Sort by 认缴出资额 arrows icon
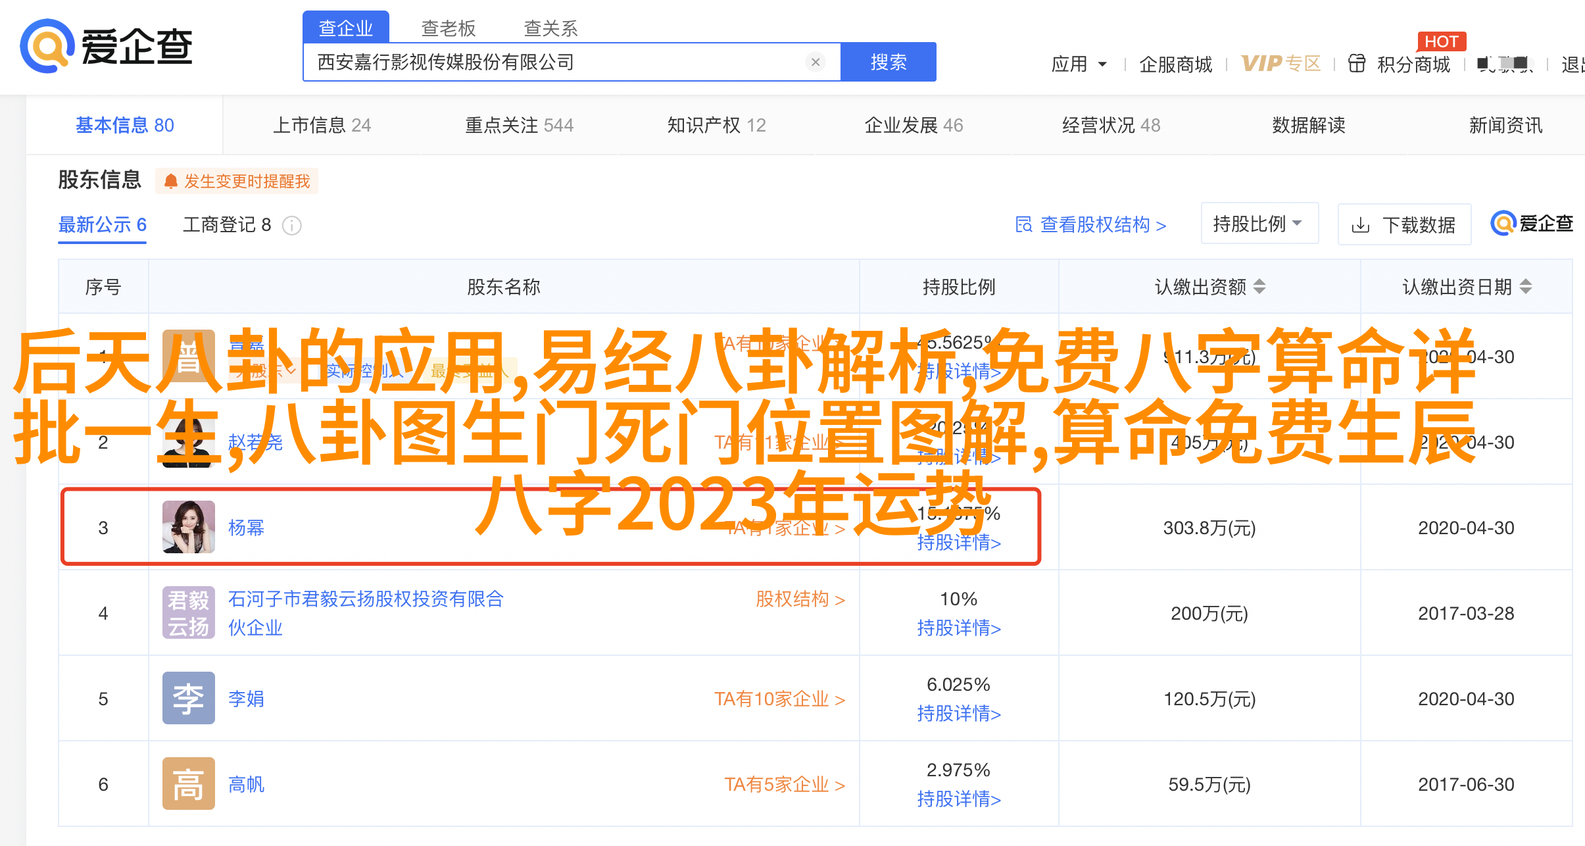This screenshot has width=1585, height=846. pyautogui.click(x=1259, y=287)
